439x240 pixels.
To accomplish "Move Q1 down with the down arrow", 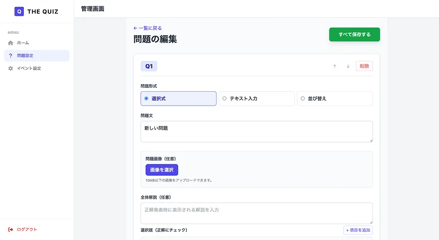I will (348, 66).
